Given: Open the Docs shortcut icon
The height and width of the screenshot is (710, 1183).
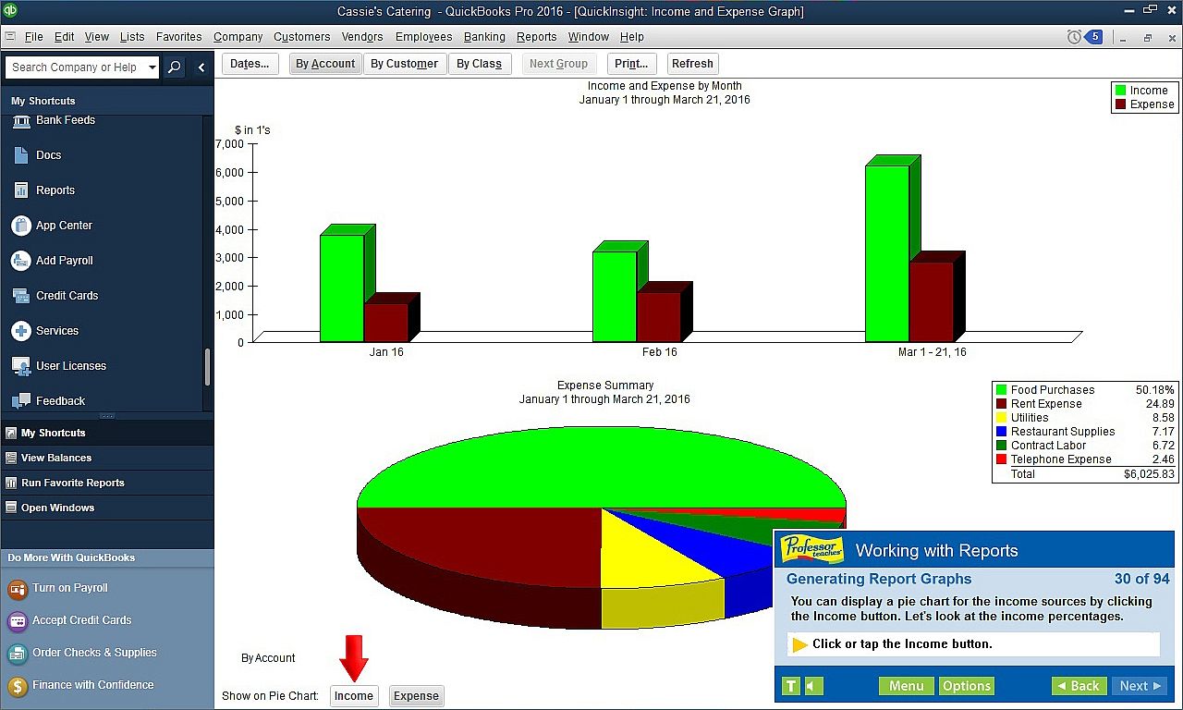Looking at the screenshot, I should pos(20,155).
